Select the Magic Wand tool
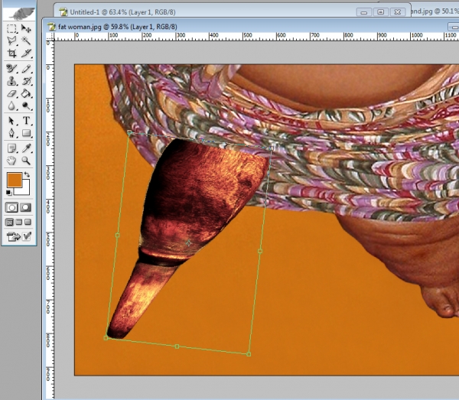This screenshot has width=459, height=400. point(26,41)
